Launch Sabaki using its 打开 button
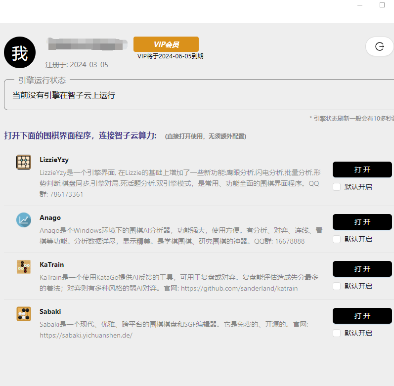 [362, 316]
